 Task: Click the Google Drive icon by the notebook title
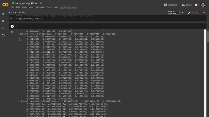[13, 3]
